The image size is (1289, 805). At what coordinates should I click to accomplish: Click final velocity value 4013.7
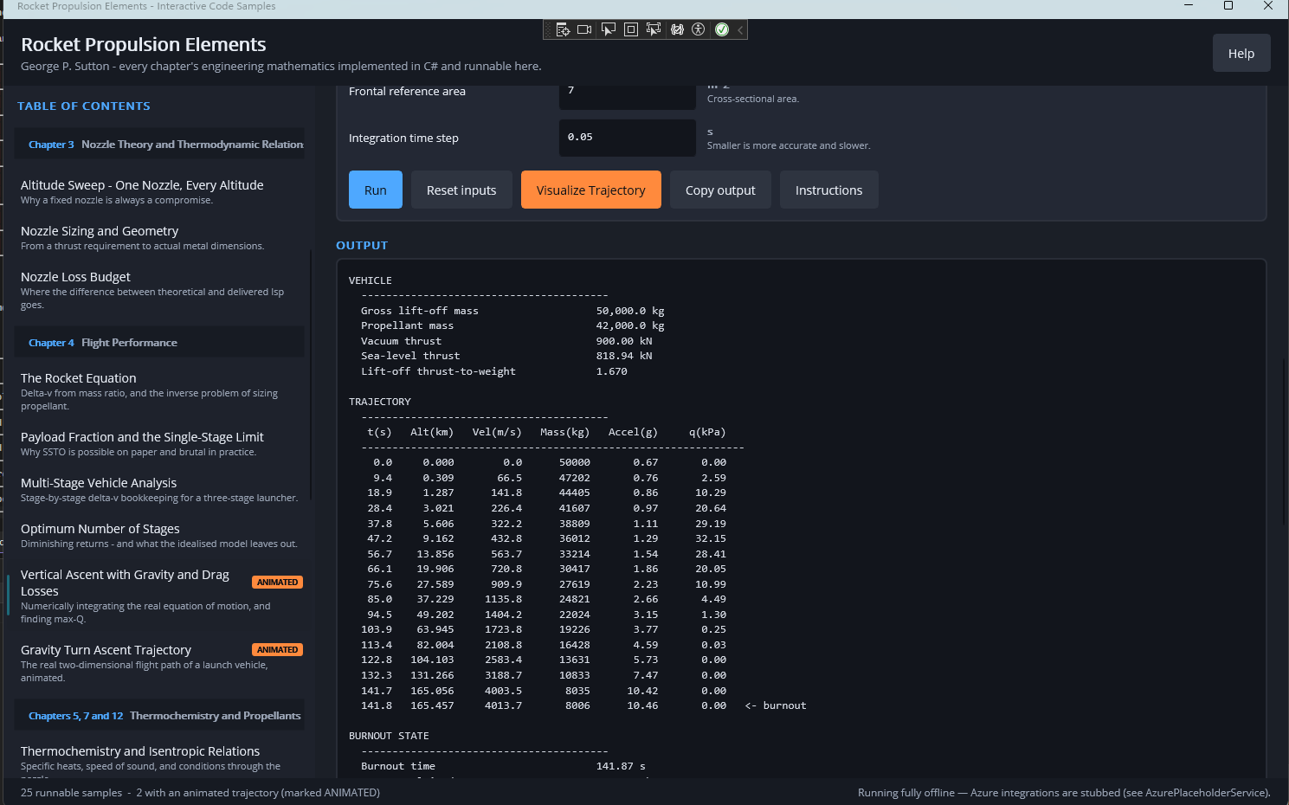[504, 705]
